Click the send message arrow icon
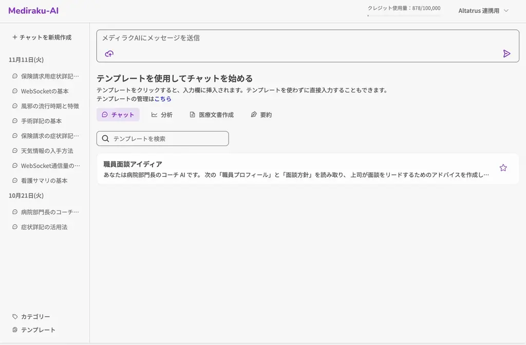 [508, 53]
